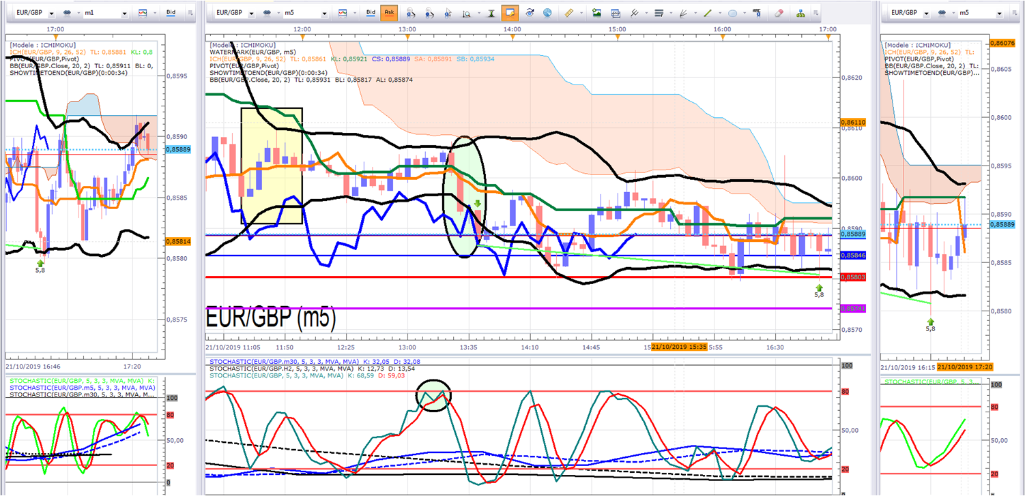
Task: Click the orange 0,86076 price label in right chart
Action: [x=1004, y=43]
